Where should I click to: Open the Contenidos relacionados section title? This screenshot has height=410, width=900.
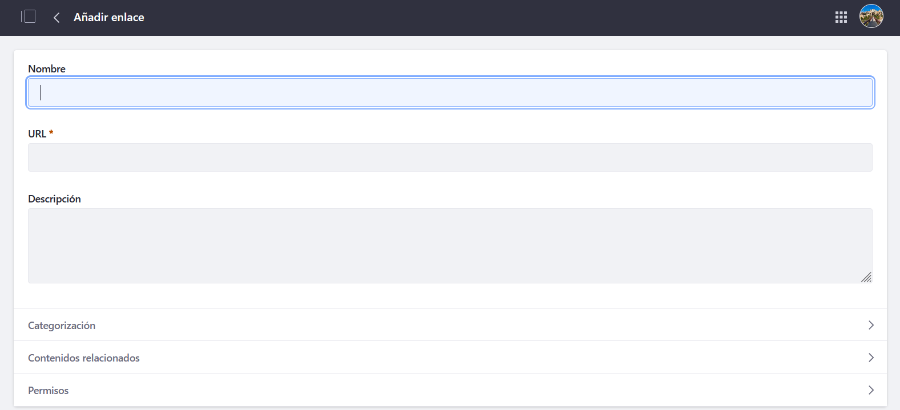(84, 358)
